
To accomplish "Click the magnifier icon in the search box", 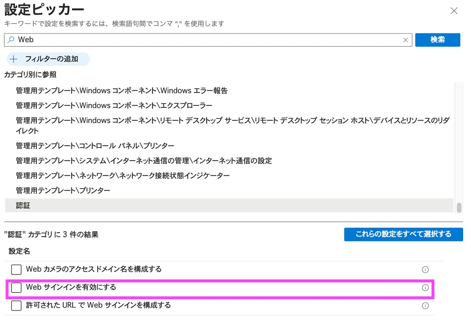I will (x=11, y=40).
